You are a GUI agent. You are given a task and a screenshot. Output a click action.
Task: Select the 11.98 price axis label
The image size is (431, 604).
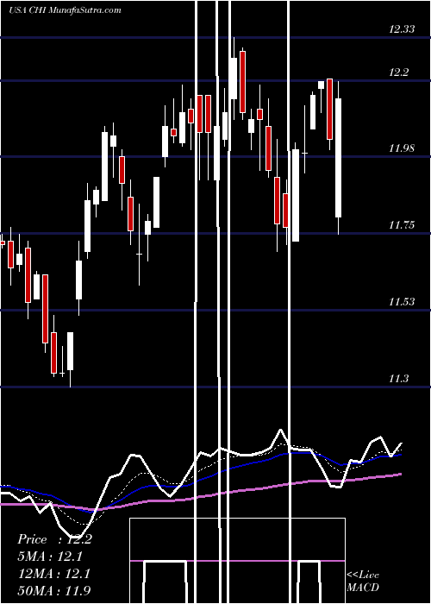point(402,148)
